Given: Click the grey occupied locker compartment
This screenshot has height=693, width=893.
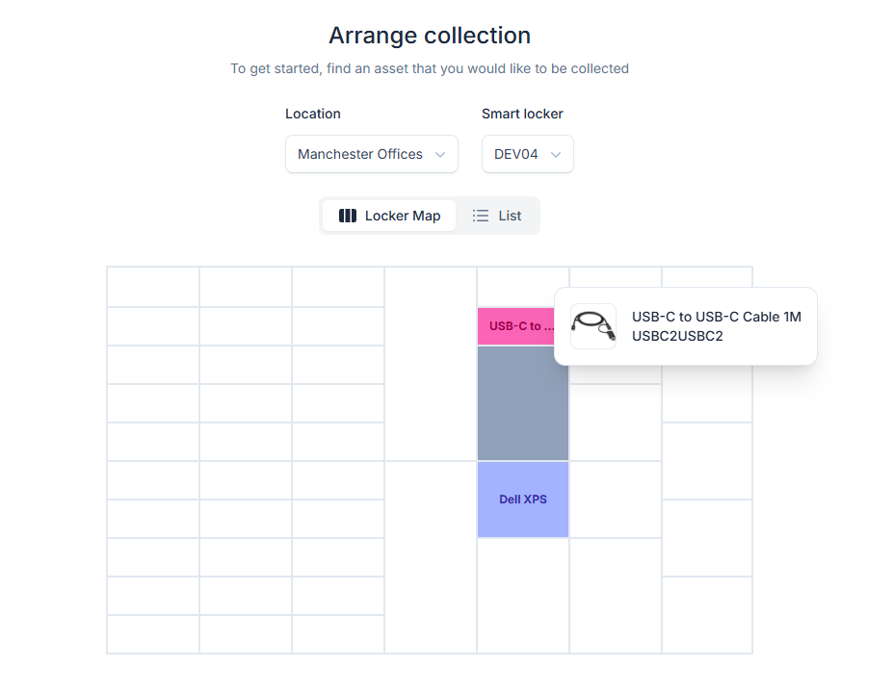Looking at the screenshot, I should (x=523, y=403).
